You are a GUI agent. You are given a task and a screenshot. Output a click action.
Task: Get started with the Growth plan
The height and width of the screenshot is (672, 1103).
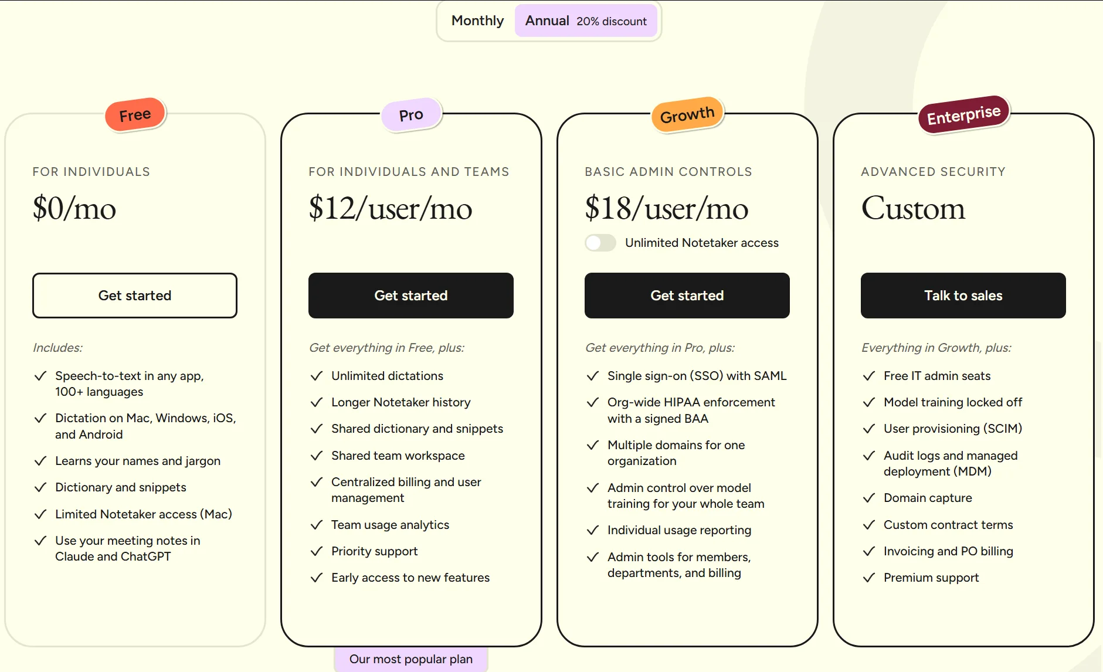[687, 296]
